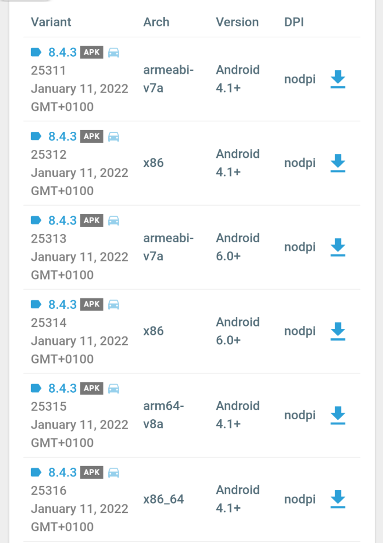Click the Arch column header
This screenshot has width=383, height=543.
156,22
